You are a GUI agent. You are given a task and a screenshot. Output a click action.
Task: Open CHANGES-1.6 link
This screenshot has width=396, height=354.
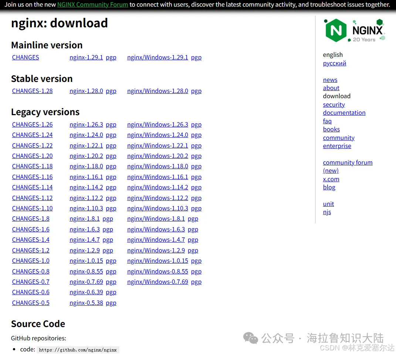tap(31, 230)
